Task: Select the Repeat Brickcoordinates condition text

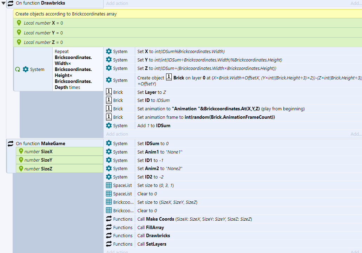Action: [73, 69]
